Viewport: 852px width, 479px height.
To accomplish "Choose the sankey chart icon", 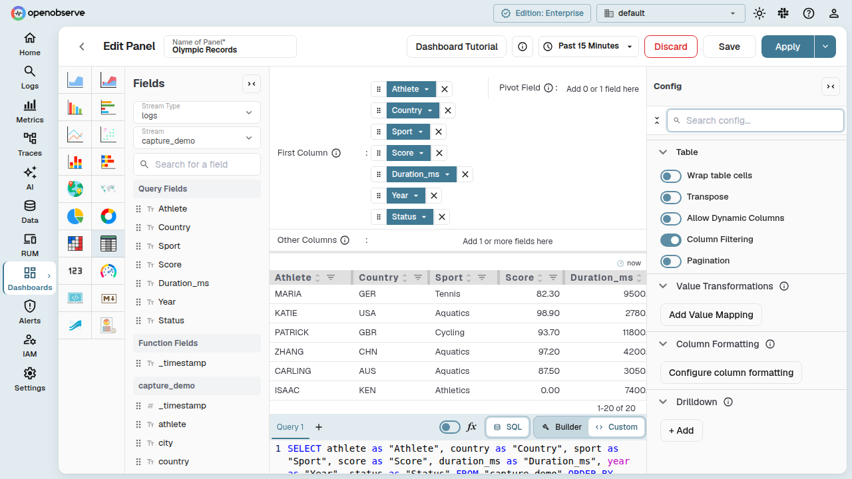I will 75,325.
